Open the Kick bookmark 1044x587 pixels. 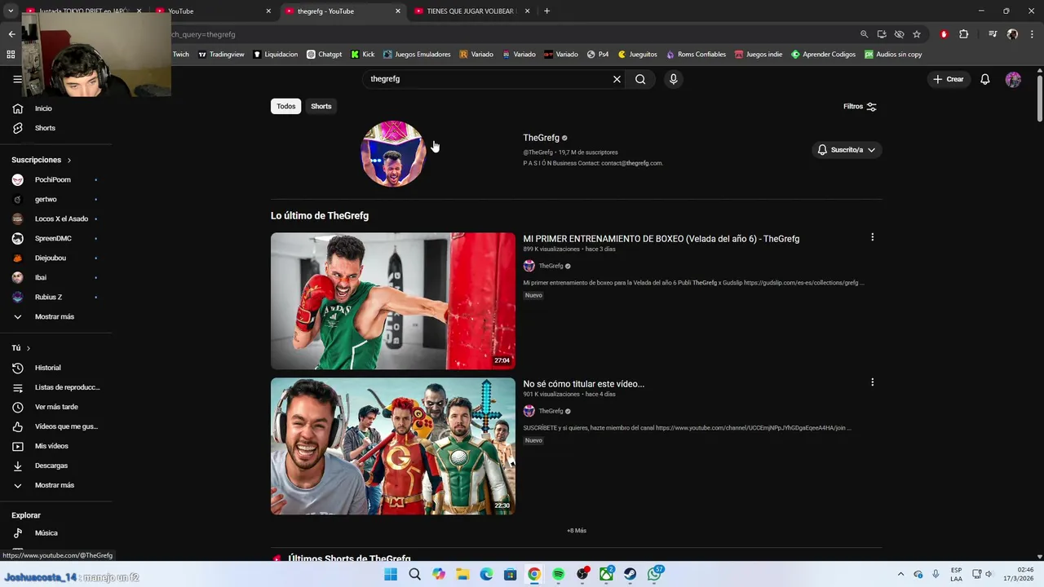coord(362,55)
